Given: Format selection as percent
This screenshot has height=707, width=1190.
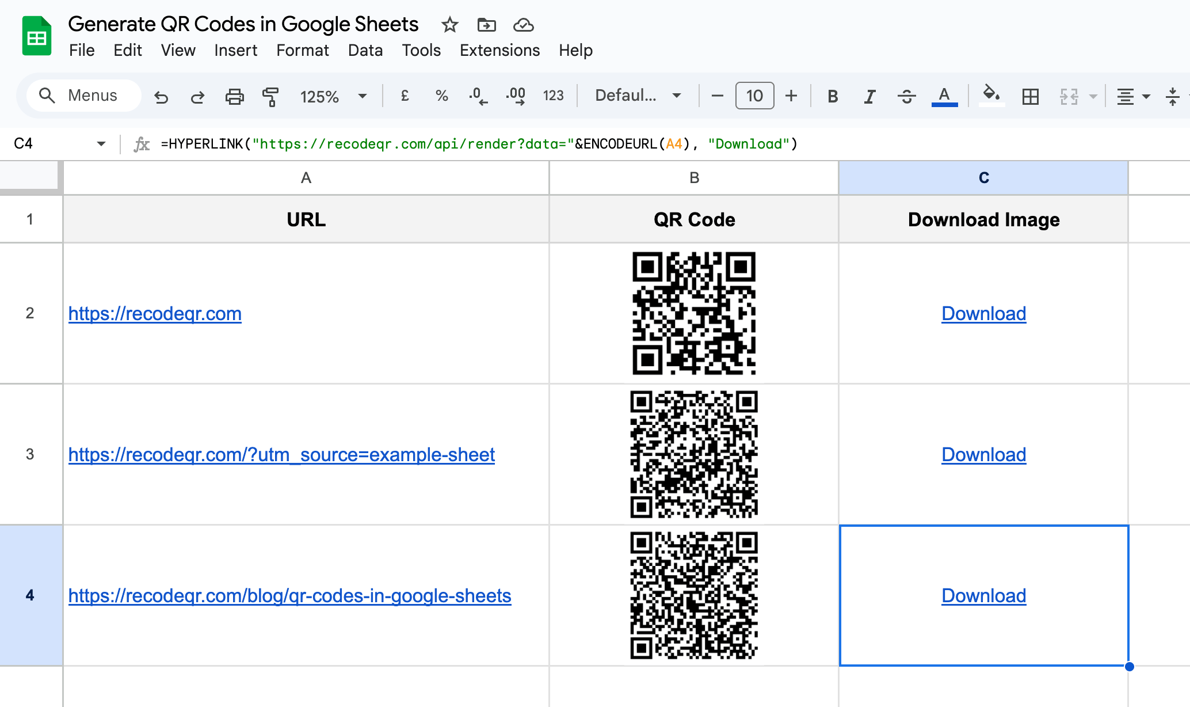Looking at the screenshot, I should pyautogui.click(x=442, y=96).
